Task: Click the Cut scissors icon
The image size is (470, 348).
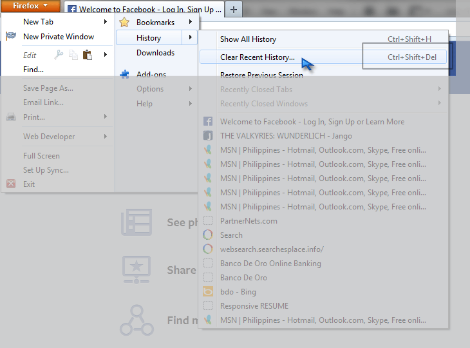Action: point(59,55)
